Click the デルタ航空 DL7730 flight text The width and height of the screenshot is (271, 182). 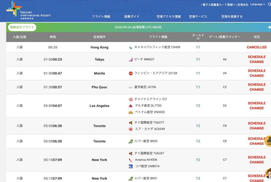click(148, 106)
